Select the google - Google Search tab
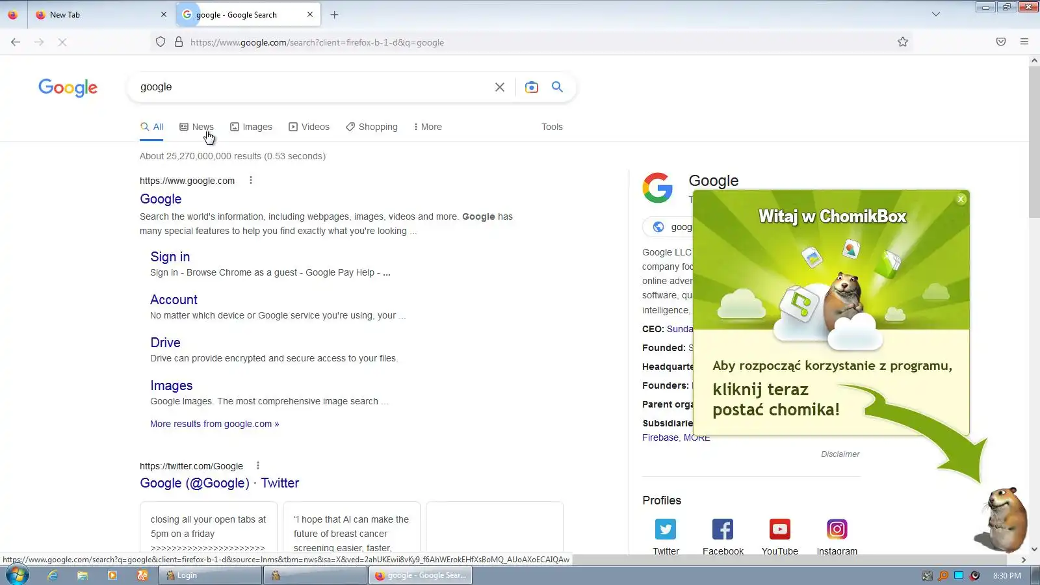The width and height of the screenshot is (1040, 585). 248,14
